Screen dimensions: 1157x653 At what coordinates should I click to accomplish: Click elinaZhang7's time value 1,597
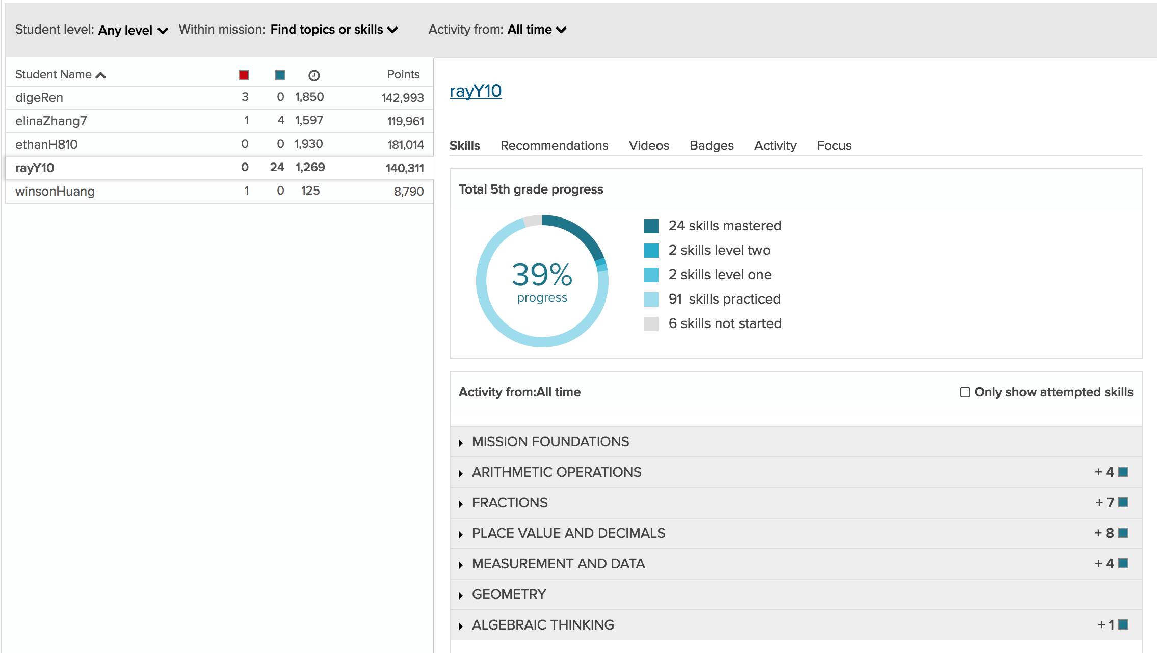309,120
